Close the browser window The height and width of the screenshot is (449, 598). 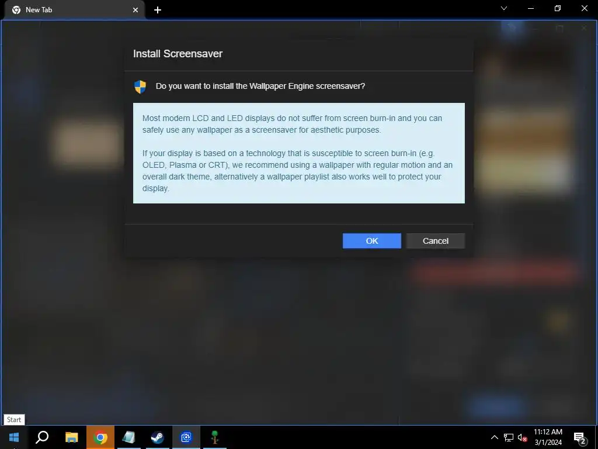(x=584, y=8)
